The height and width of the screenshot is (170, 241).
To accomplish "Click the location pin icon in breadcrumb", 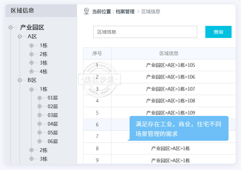I will click(87, 11).
